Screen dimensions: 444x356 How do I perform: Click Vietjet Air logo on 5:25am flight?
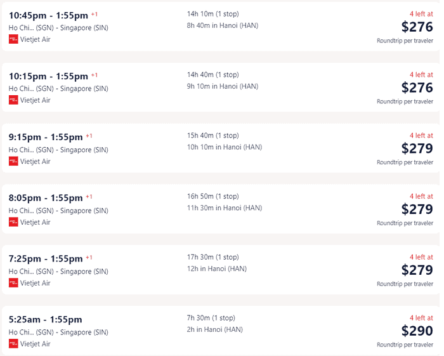pos(13,343)
